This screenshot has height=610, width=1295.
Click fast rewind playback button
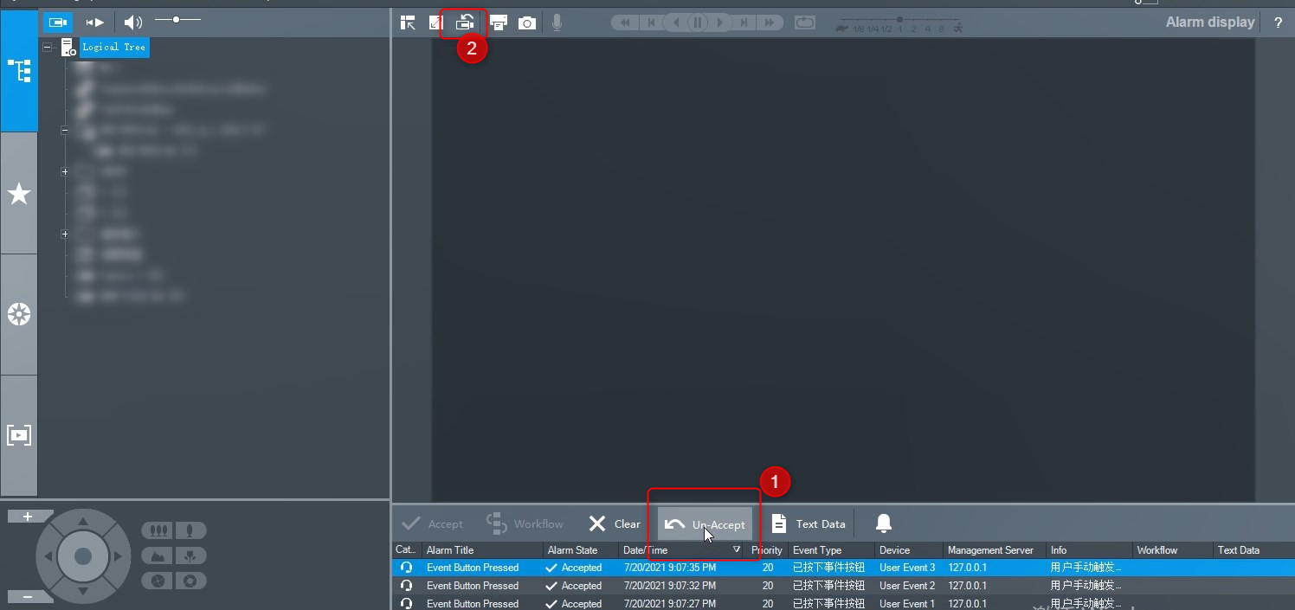click(x=625, y=22)
